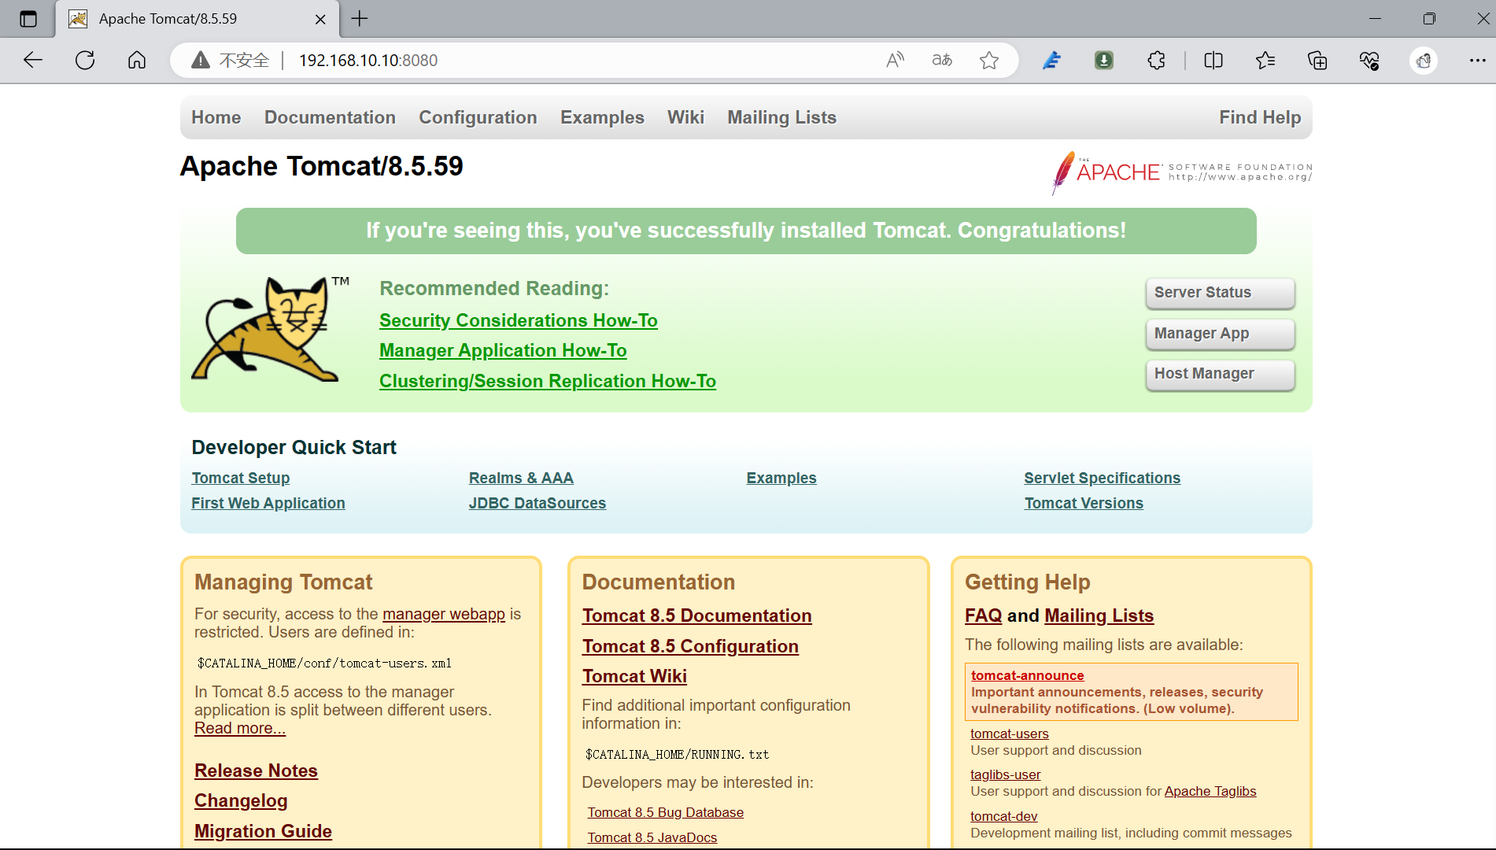Click the browser back arrow

click(33, 60)
